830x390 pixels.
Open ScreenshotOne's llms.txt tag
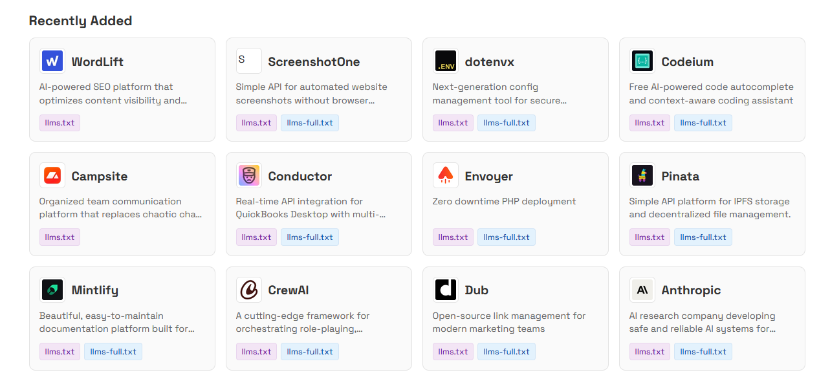click(x=256, y=123)
